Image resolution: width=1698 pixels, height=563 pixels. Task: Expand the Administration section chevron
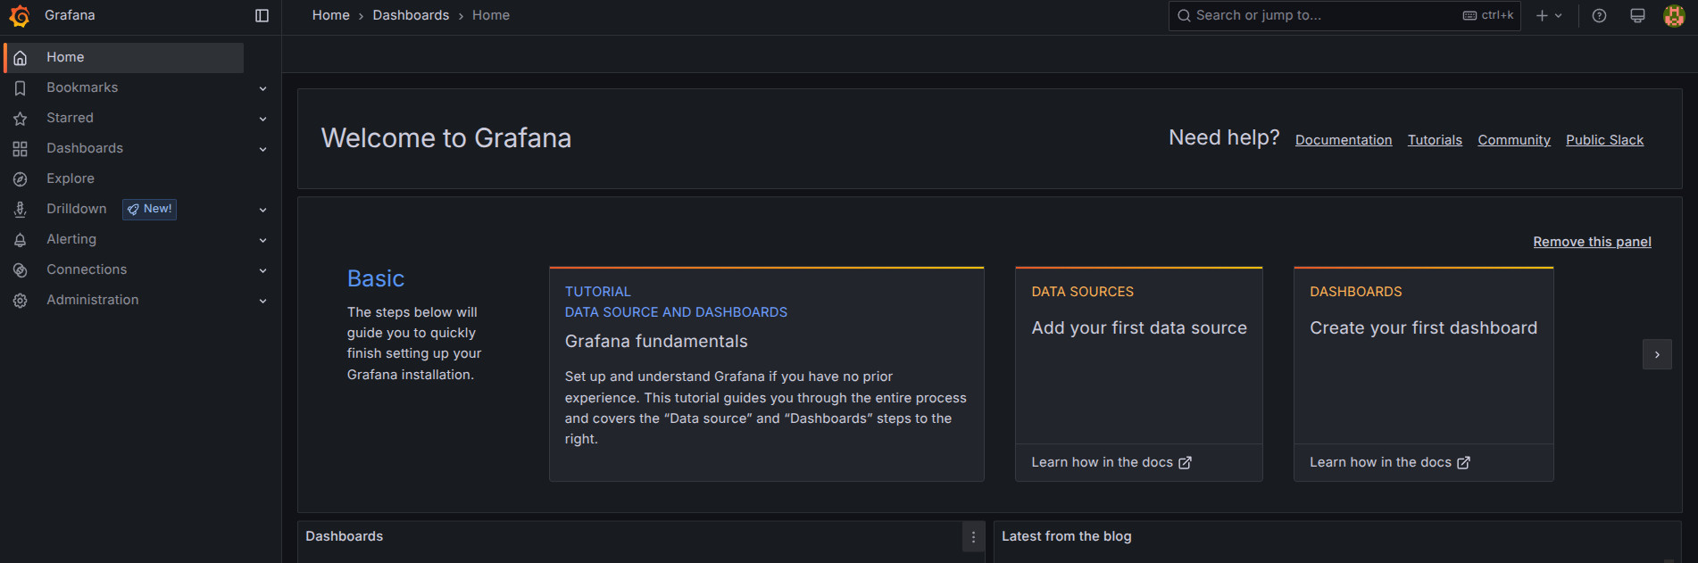[x=262, y=301]
